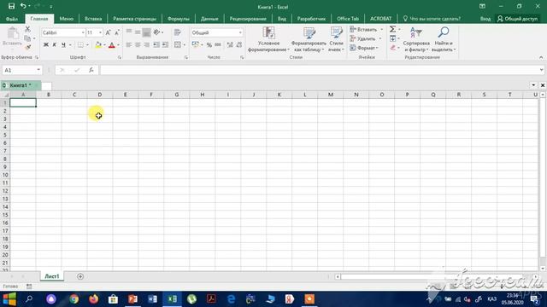Click the Copy icon in clipboard group
547x307 pixels.
pos(27,38)
